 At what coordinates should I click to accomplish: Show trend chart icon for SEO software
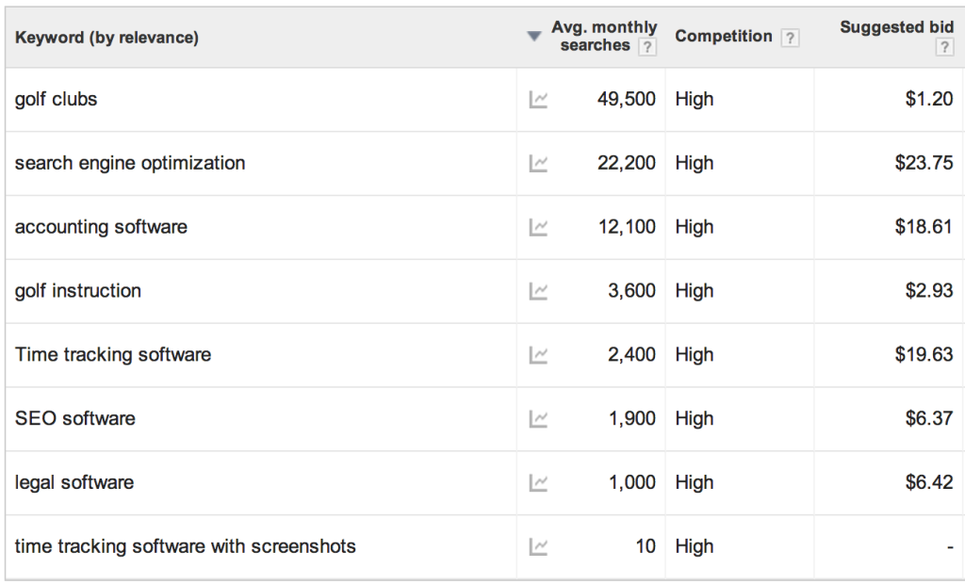click(x=538, y=419)
